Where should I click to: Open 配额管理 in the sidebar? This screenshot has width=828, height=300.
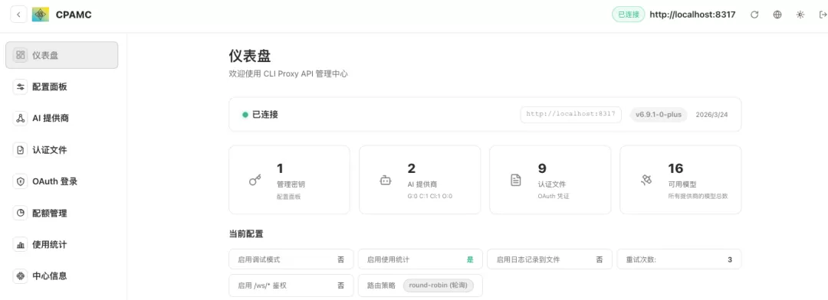point(62,213)
